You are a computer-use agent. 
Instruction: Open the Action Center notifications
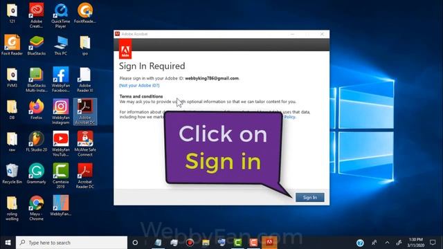tap(433, 243)
